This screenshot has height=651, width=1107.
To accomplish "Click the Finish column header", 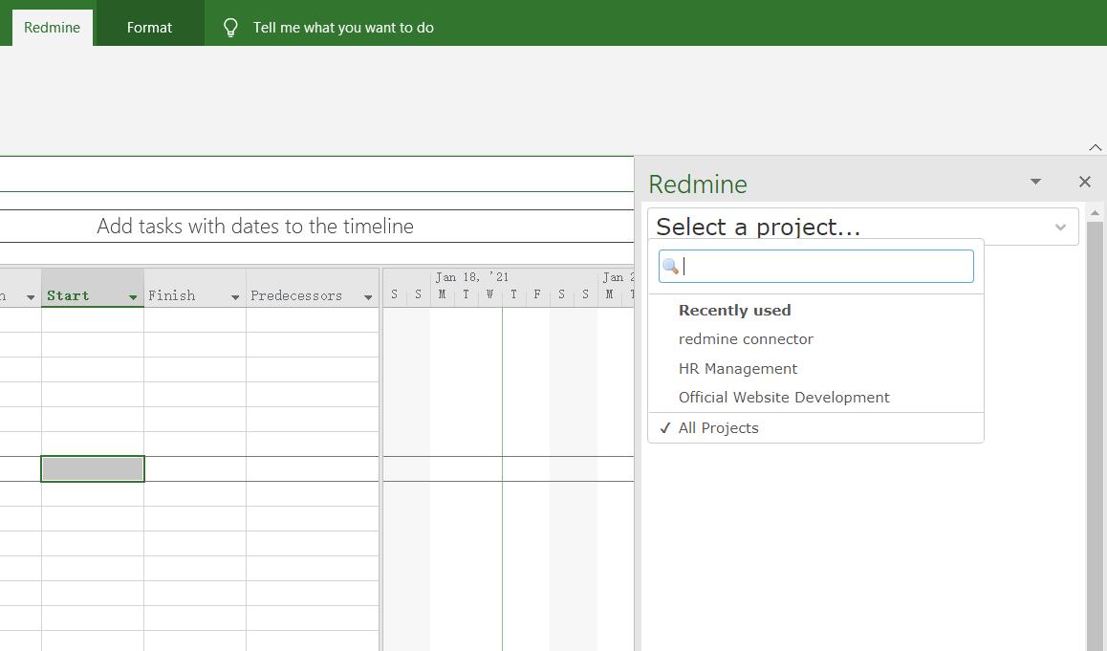I will [x=195, y=288].
